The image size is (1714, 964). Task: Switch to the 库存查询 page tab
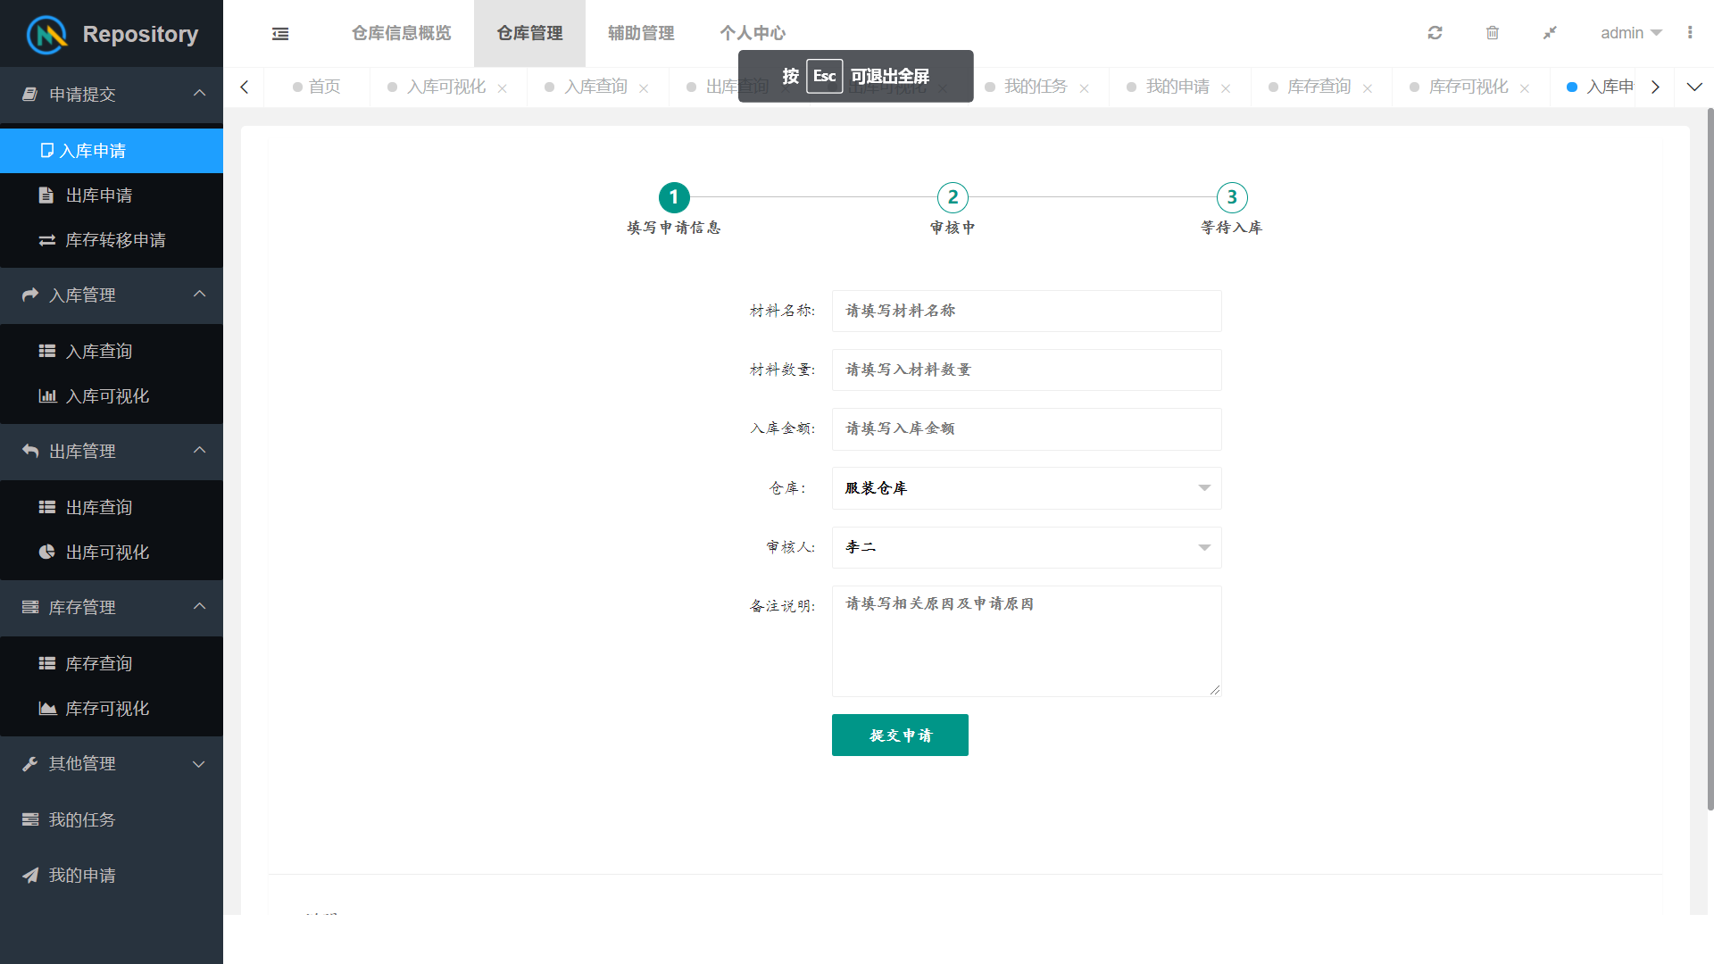(x=1319, y=87)
